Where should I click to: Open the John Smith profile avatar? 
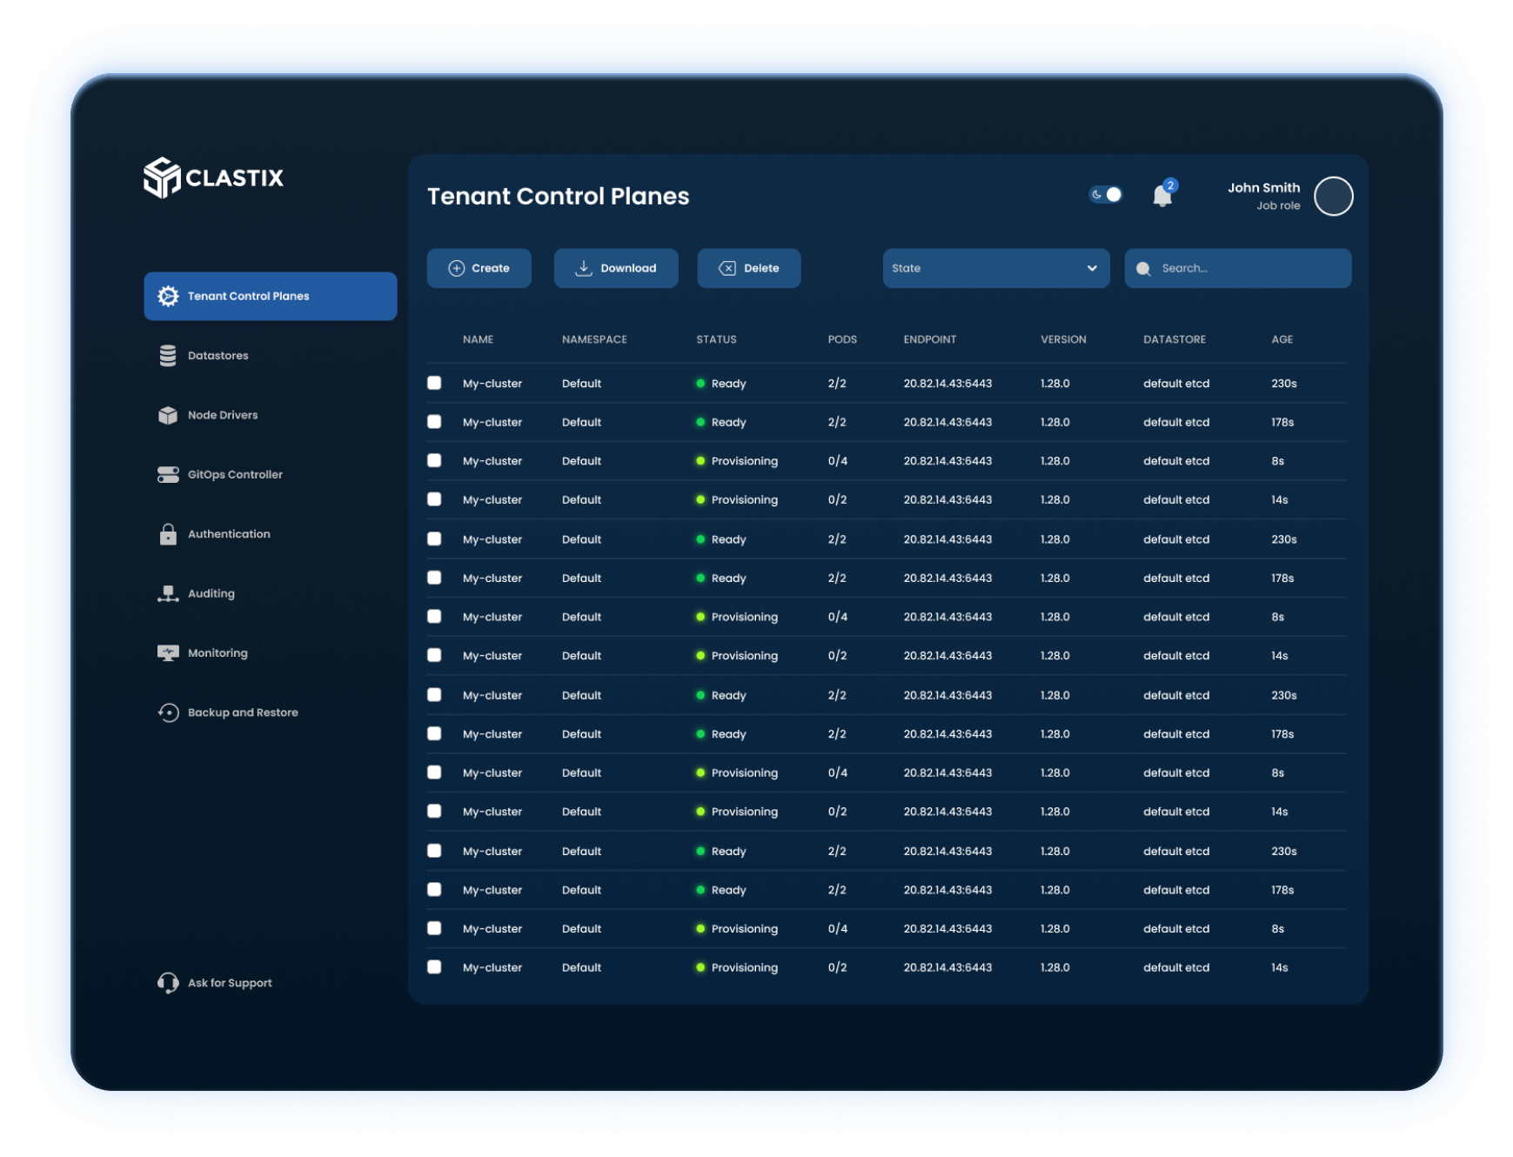click(x=1333, y=196)
